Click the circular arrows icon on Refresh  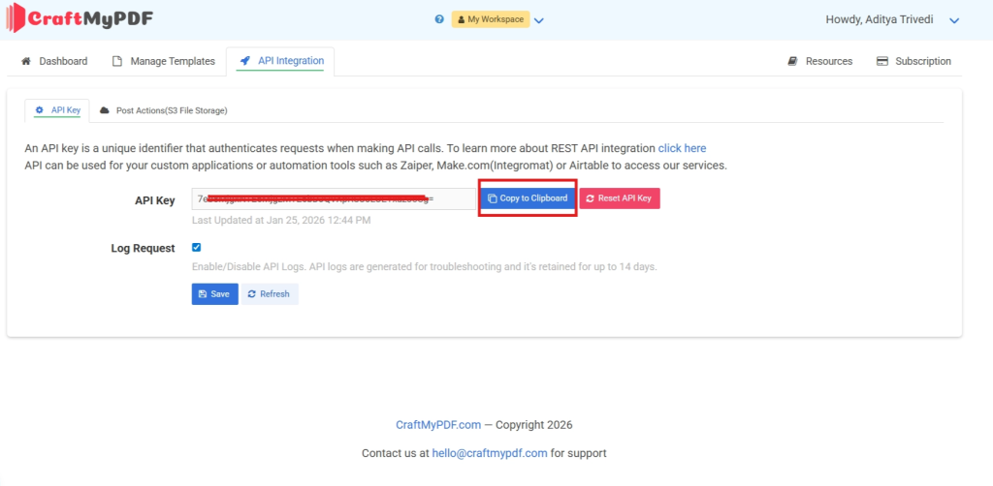pos(251,294)
